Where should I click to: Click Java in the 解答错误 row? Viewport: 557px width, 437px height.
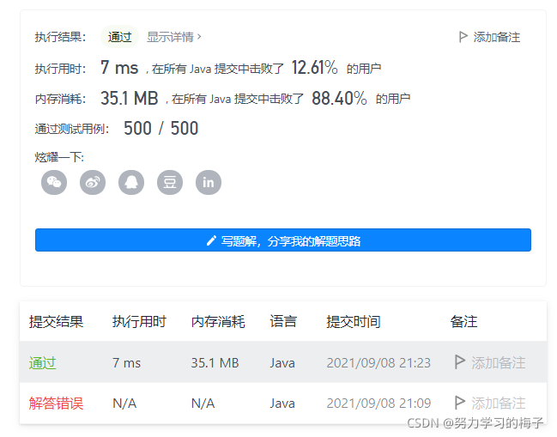(282, 404)
